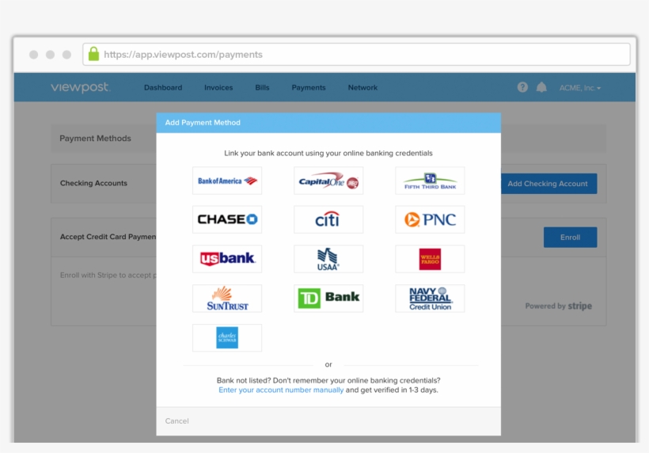Open the Dashboard menu item
This screenshot has height=453, width=649.
coord(163,87)
